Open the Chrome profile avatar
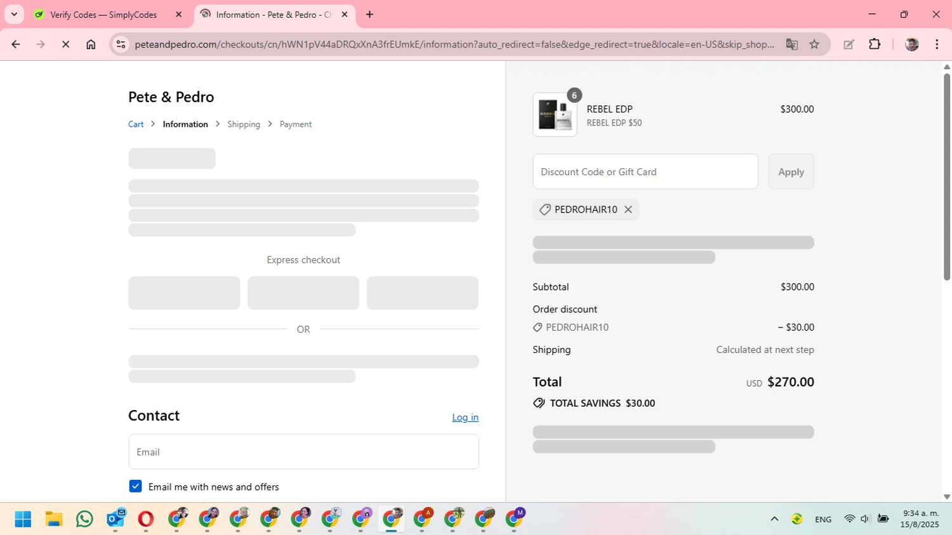The height and width of the screenshot is (535, 952). 912,44
